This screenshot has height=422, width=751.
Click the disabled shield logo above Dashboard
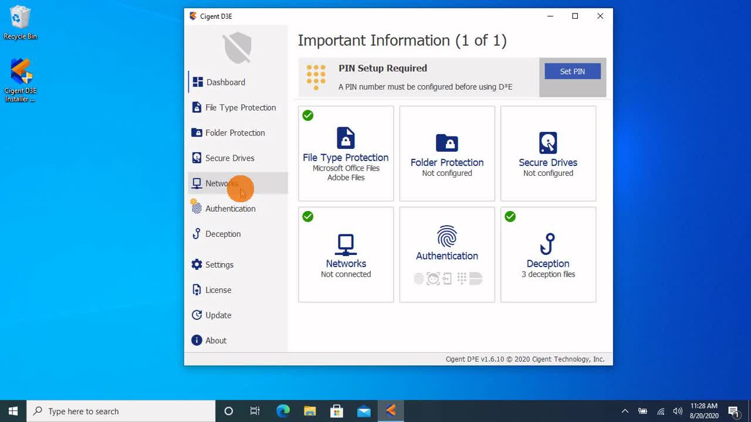pyautogui.click(x=238, y=48)
